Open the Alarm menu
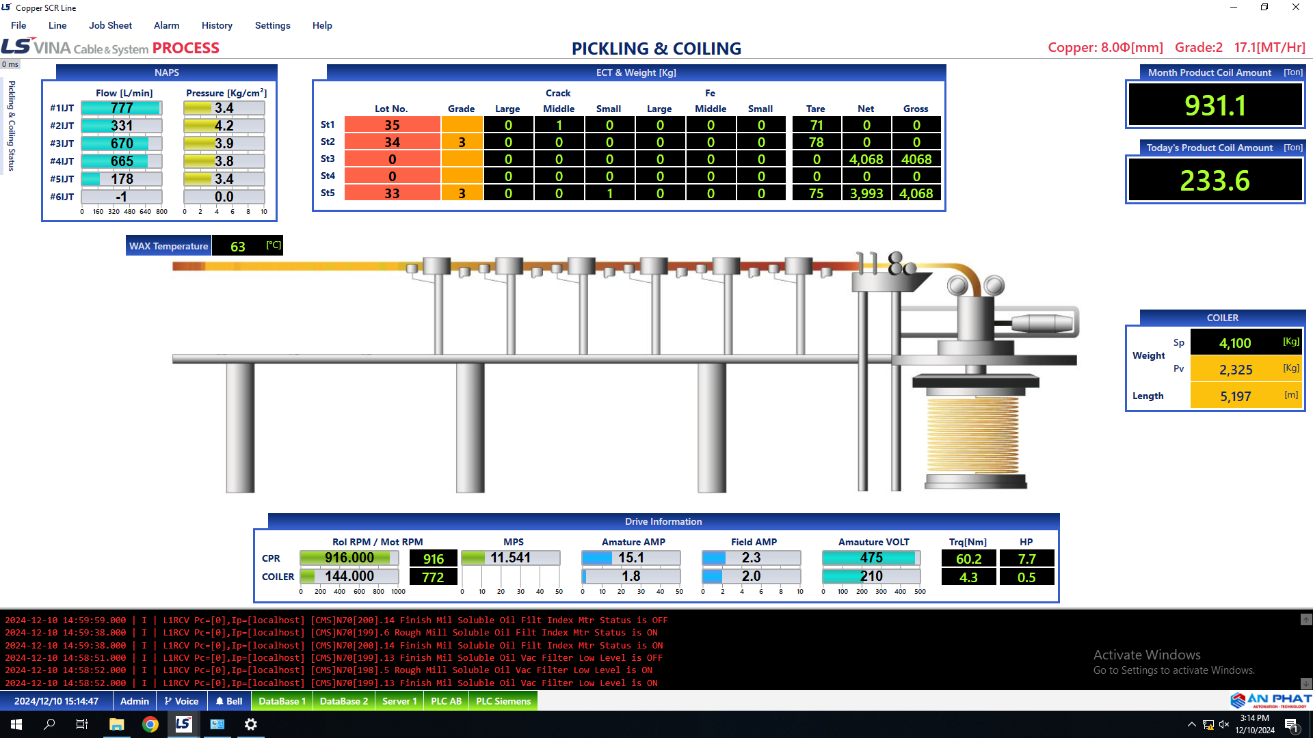1313x738 pixels. (166, 25)
